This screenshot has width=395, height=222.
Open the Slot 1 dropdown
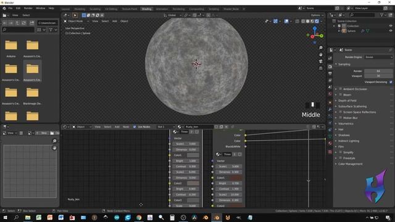click(165, 126)
